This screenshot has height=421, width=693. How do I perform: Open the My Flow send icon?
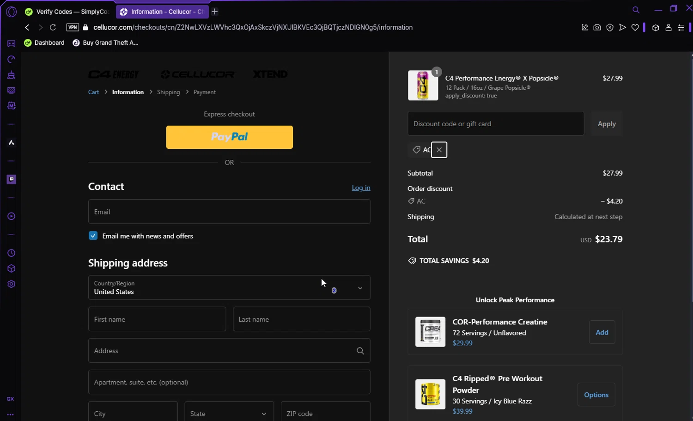click(622, 28)
